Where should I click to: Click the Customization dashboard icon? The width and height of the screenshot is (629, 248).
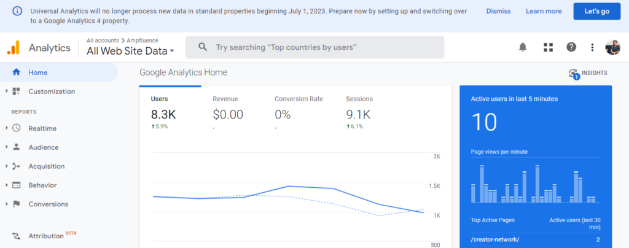point(16,91)
